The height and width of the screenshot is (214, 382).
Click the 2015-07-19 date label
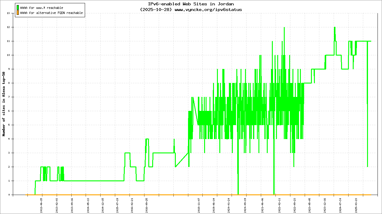(117, 204)
